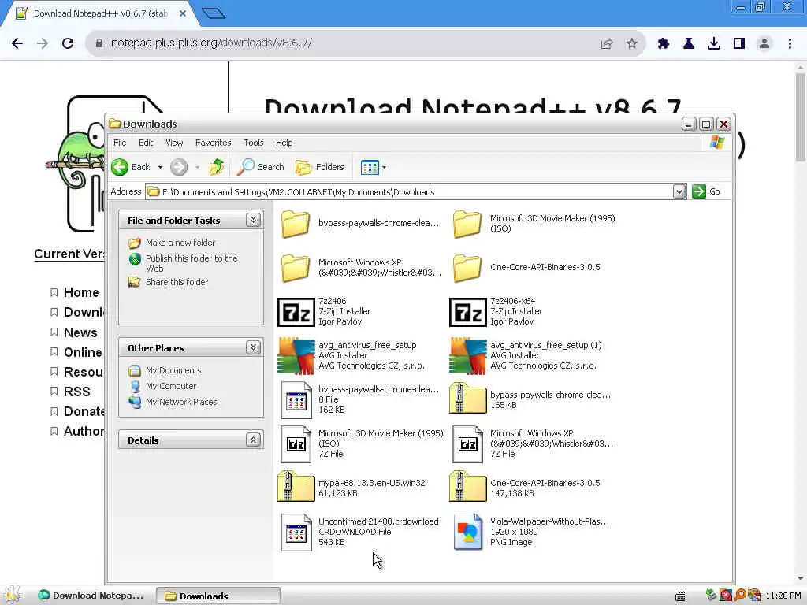Click the share icon in Chrome omnibox
807x605 pixels.
click(x=607, y=44)
